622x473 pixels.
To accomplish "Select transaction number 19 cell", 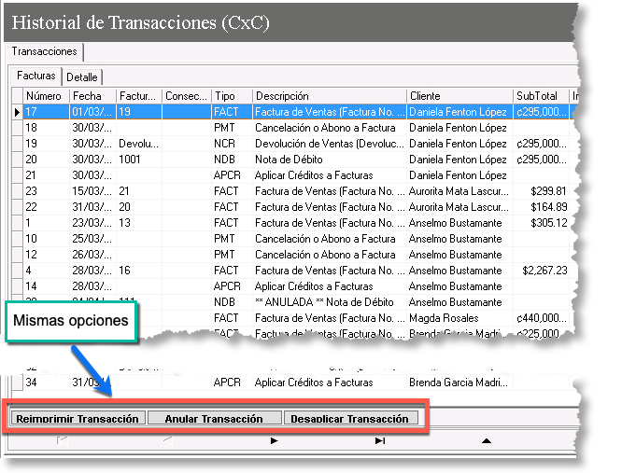I will (47, 144).
